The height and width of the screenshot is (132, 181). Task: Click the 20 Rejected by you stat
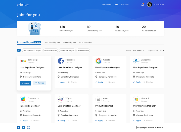[122, 28]
